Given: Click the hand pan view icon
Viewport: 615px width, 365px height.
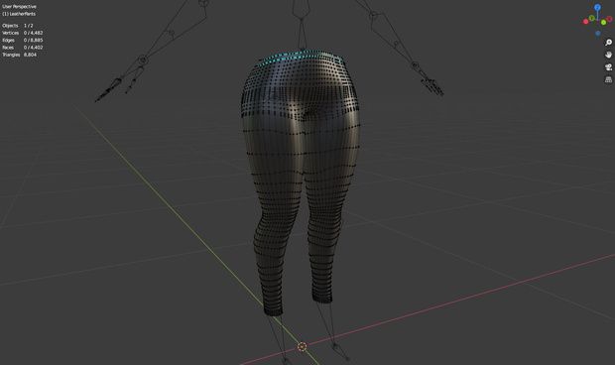Looking at the screenshot, I should point(608,55).
